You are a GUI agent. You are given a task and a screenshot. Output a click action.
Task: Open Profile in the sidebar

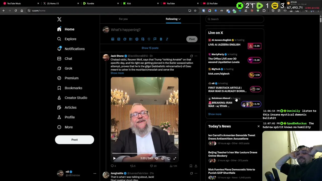[66, 117]
